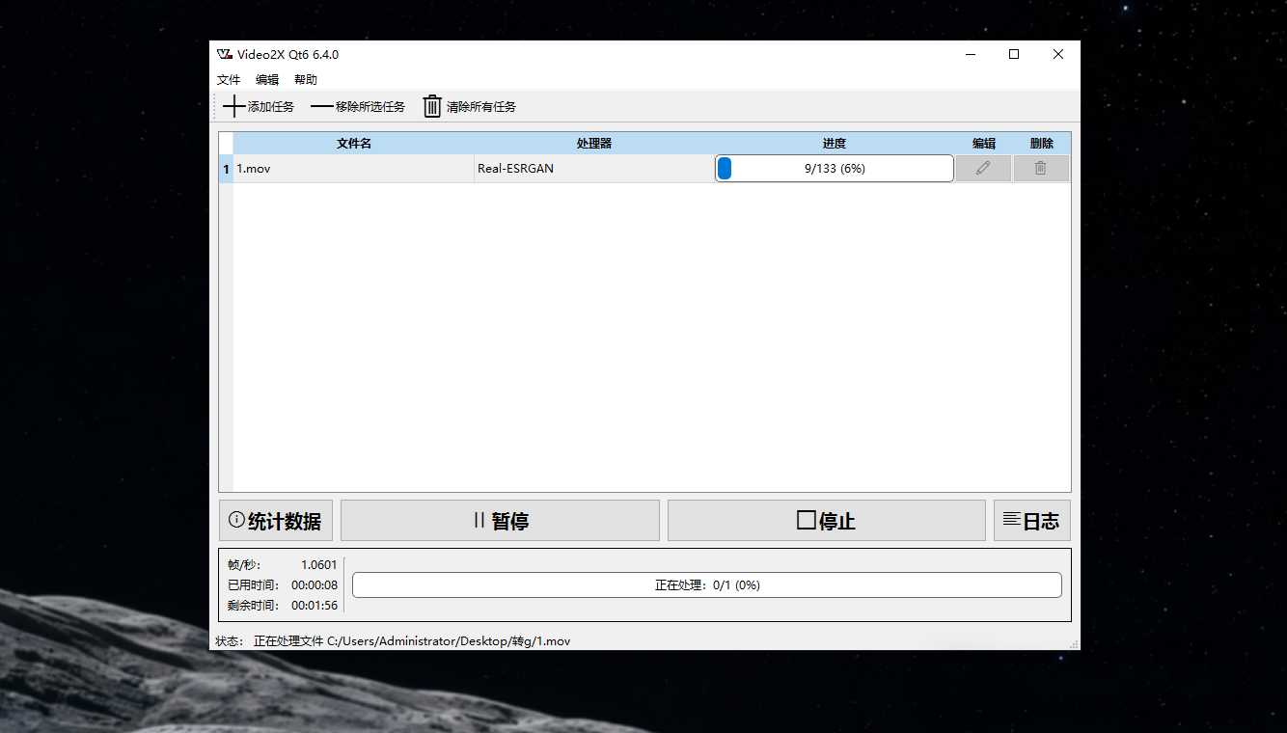Click the 9/133 (6%) task progress bar
The height and width of the screenshot is (733, 1287).
[835, 169]
